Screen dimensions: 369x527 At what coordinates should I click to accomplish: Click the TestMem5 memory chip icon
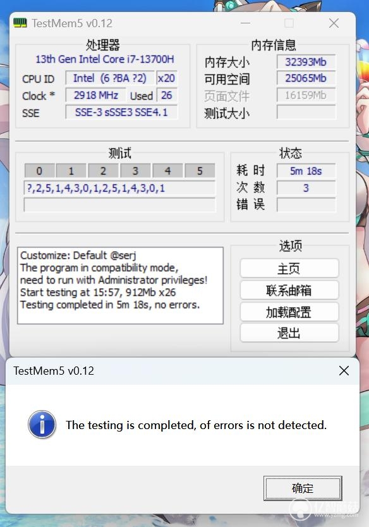pyautogui.click(x=20, y=23)
